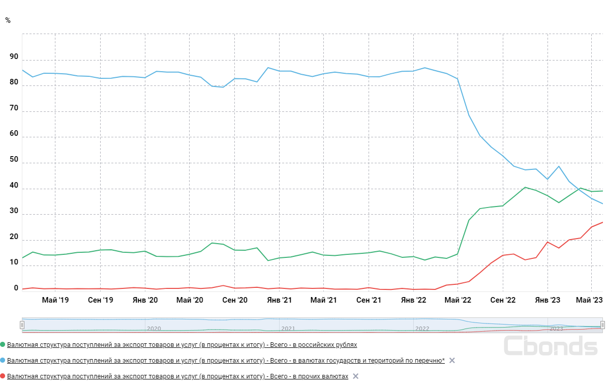Viewport: 608px width, 383px height.
Task: Open the Russian rubles series link
Action: tap(182, 345)
